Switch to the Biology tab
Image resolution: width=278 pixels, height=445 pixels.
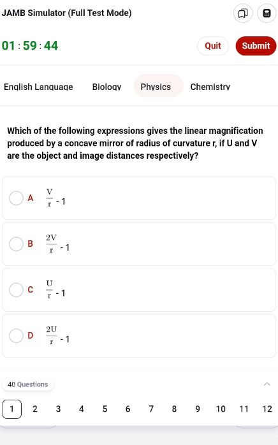tap(106, 87)
